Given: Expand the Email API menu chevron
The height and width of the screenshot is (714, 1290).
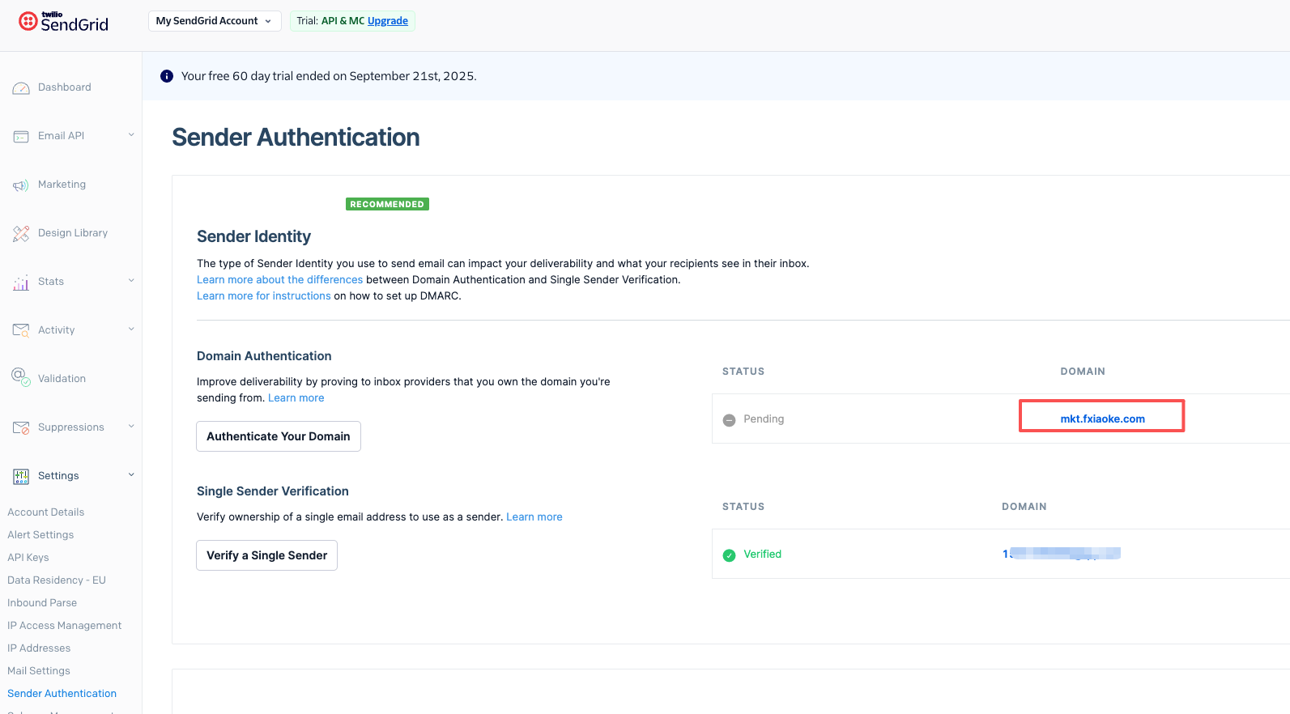Looking at the screenshot, I should click(131, 135).
